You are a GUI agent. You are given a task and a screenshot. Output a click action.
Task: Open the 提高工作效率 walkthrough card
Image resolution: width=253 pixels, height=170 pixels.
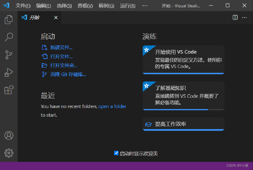click(183, 124)
